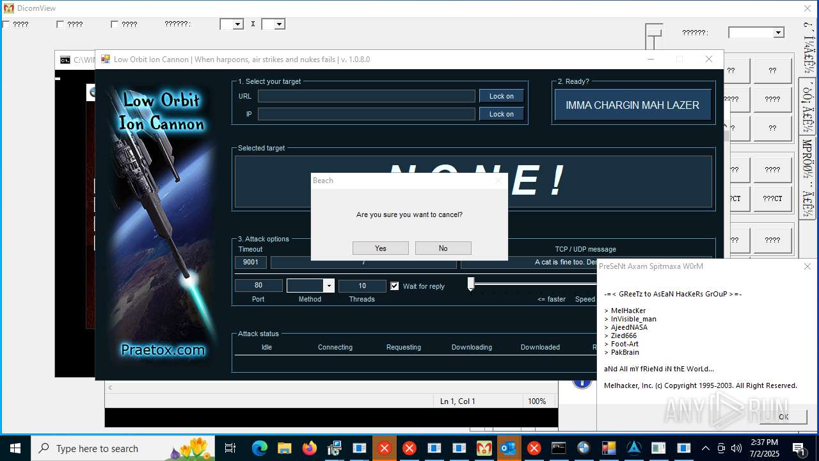
Task: Click blue info icon in message box
Action: point(582,382)
